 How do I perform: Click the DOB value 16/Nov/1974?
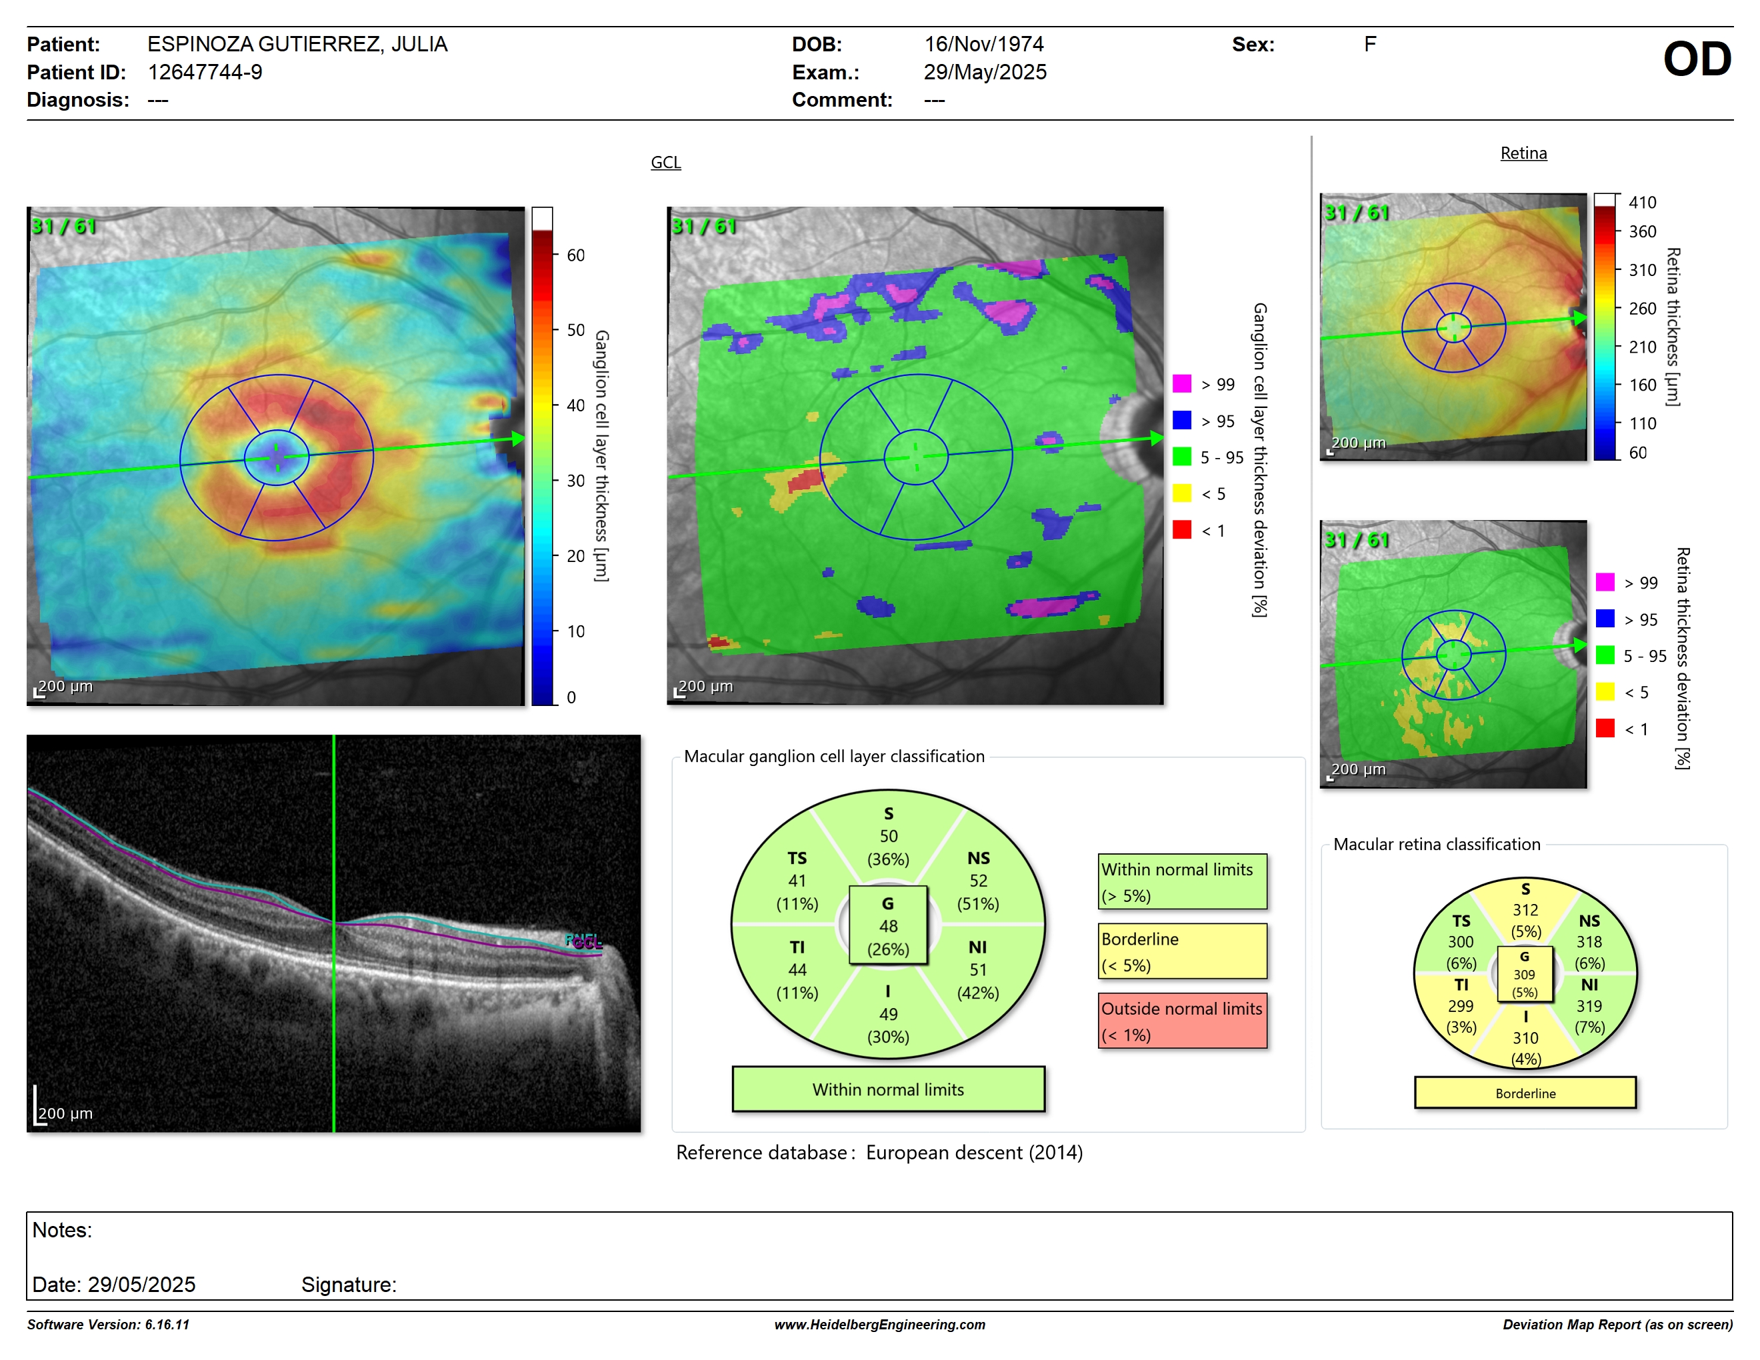(x=984, y=44)
